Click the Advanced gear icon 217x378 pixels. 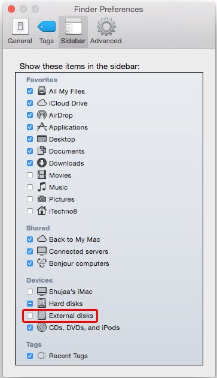[x=106, y=26]
